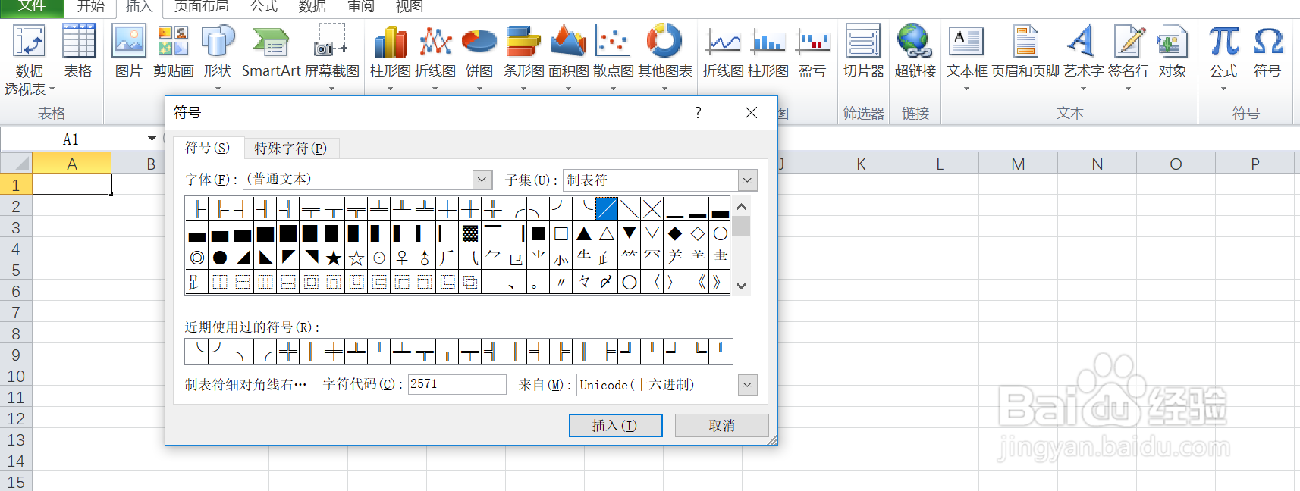Insert an Area chart (面积图)
The height and width of the screenshot is (491, 1300).
(568, 57)
